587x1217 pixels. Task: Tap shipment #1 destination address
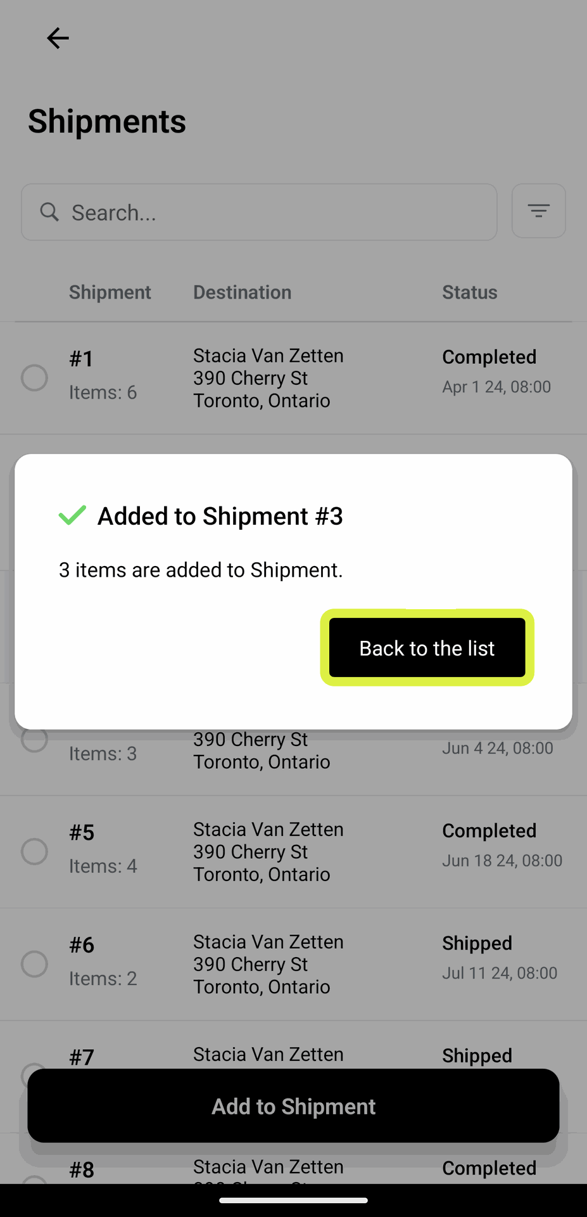(268, 378)
